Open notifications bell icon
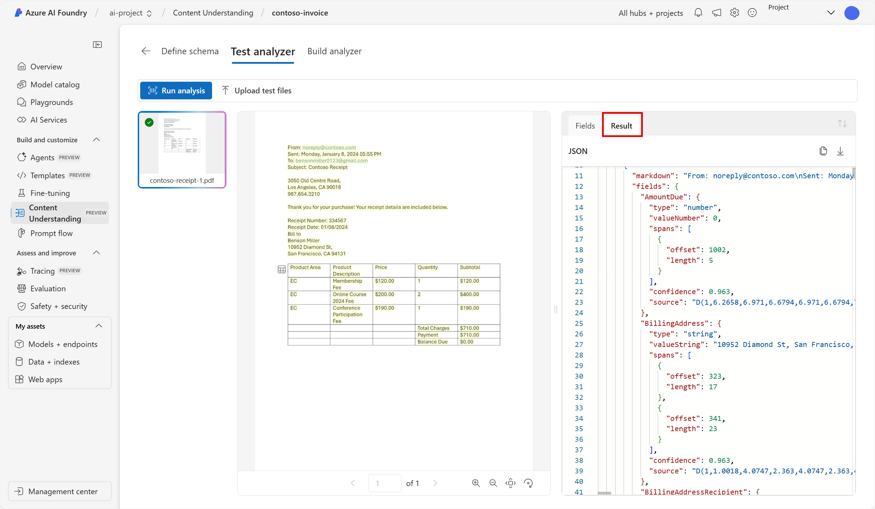 click(x=698, y=13)
